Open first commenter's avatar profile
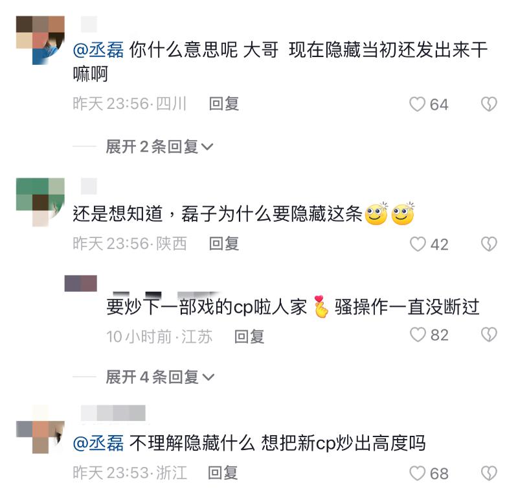Screen dimensions: 518x489 (x=40, y=40)
